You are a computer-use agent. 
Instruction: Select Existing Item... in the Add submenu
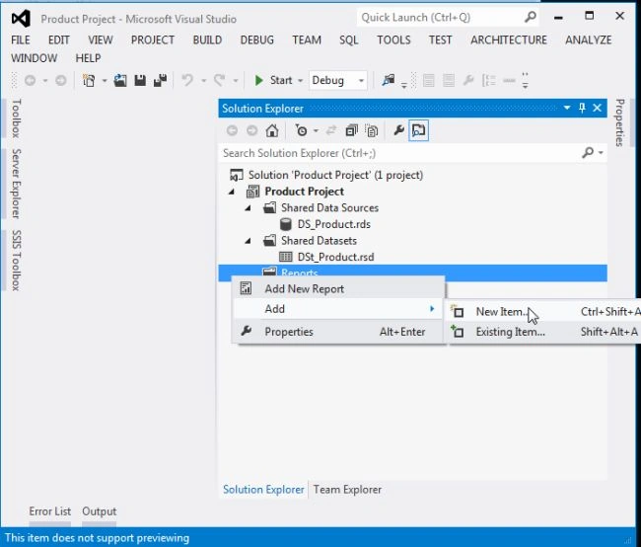pyautogui.click(x=545, y=332)
